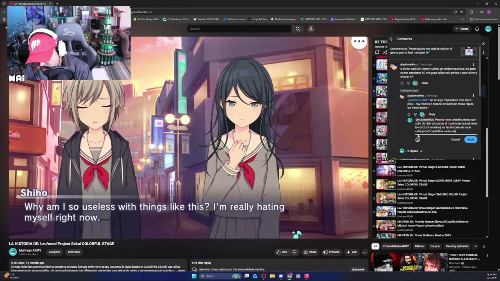Expand description with ...more

coord(180,270)
